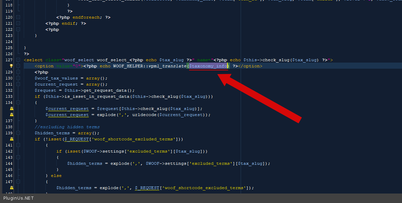Click the 'excluded_terms' string on line 144

211,163
